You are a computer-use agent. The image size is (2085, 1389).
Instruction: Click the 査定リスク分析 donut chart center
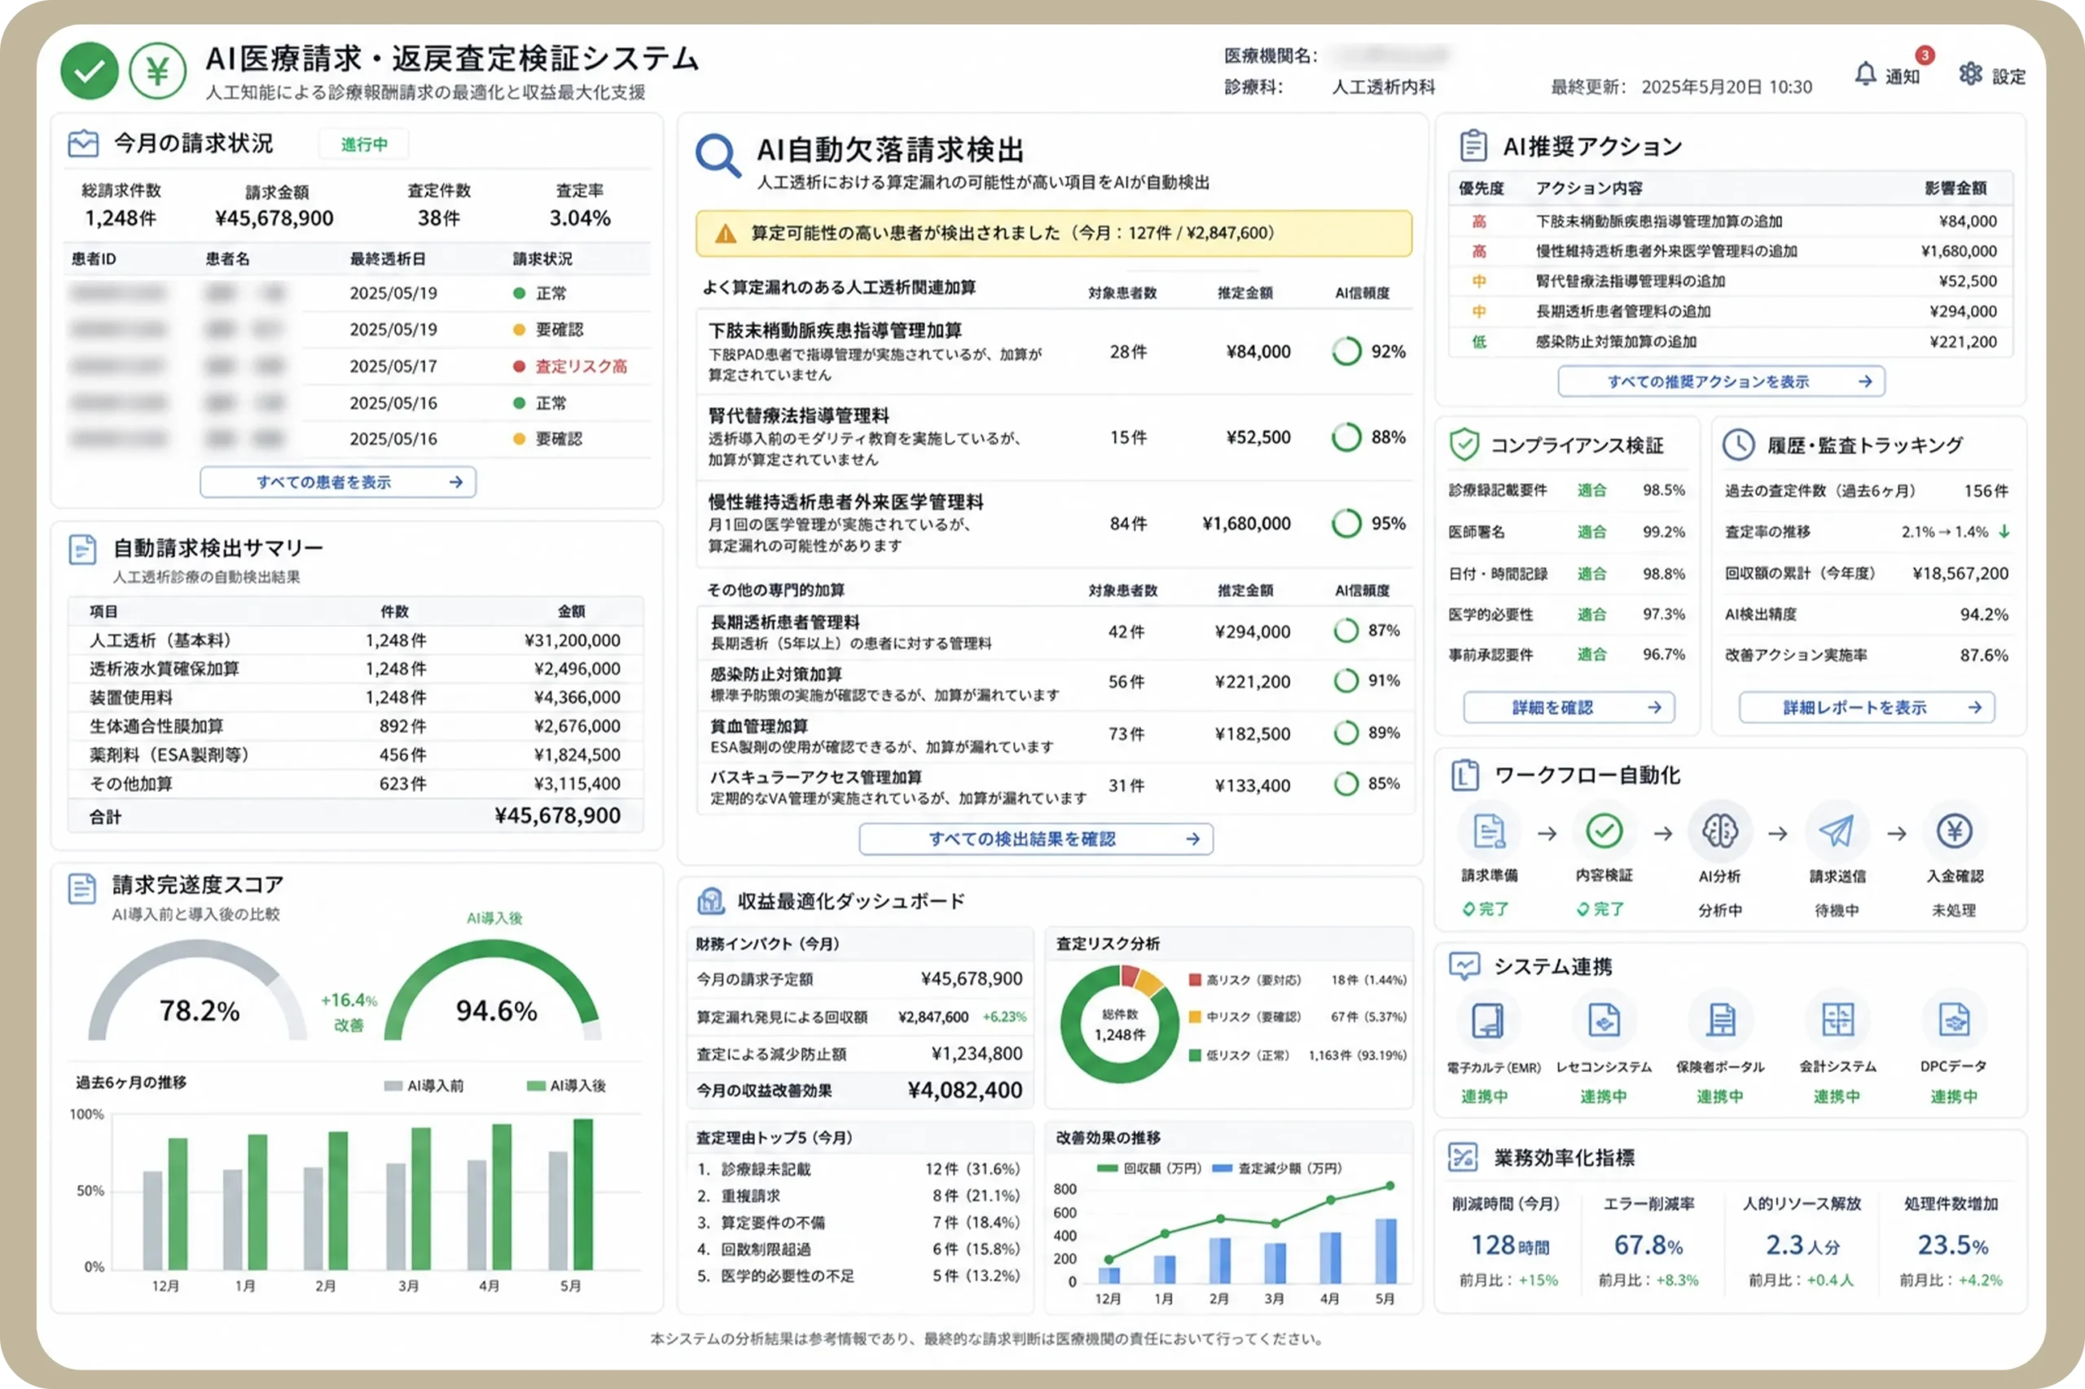(x=1120, y=1025)
